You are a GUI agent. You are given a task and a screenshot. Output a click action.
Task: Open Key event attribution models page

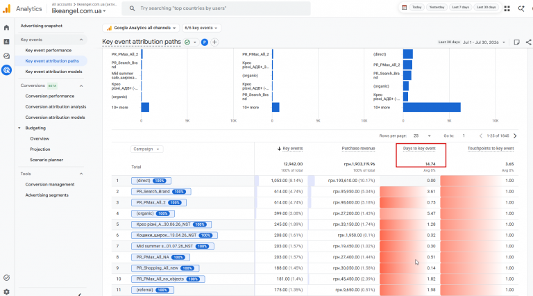coord(53,72)
